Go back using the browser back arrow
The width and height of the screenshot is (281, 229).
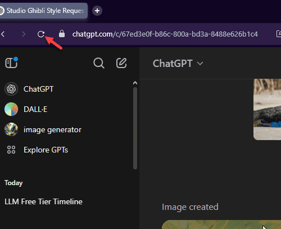3,34
